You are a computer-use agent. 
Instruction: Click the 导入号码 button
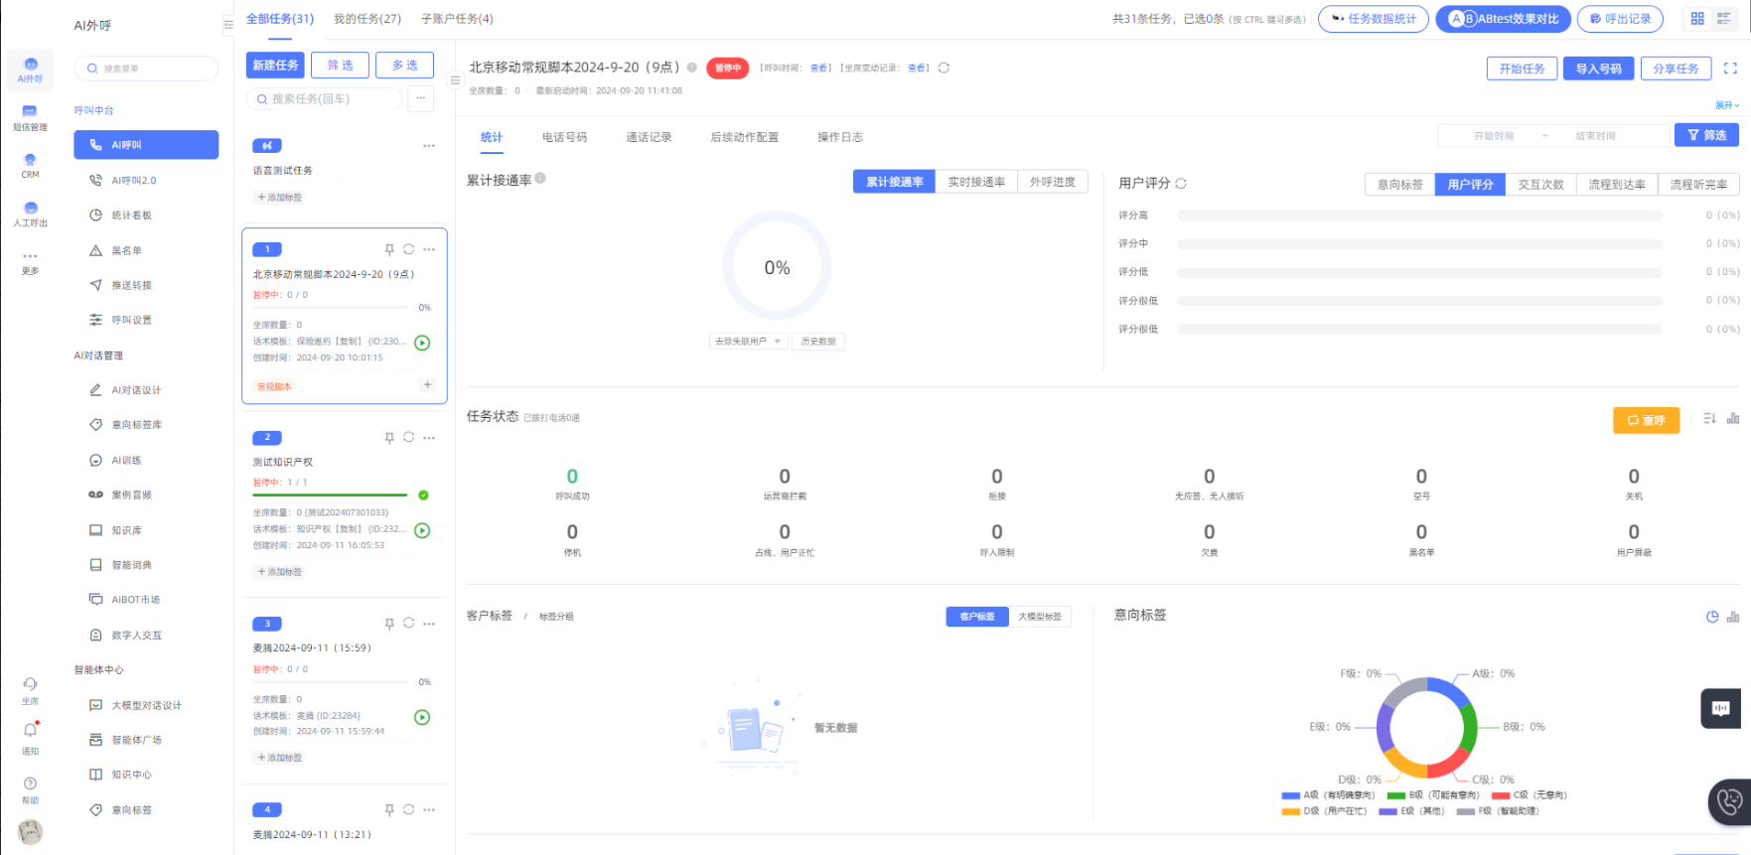1598,69
